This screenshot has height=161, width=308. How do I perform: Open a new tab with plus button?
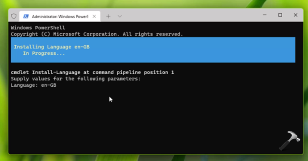coord(108,16)
